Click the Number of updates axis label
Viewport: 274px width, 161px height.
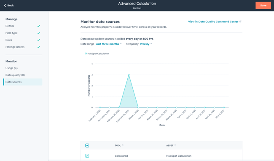tap(89, 86)
